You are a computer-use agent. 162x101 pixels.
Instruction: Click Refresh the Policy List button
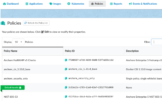(x=36, y=23)
